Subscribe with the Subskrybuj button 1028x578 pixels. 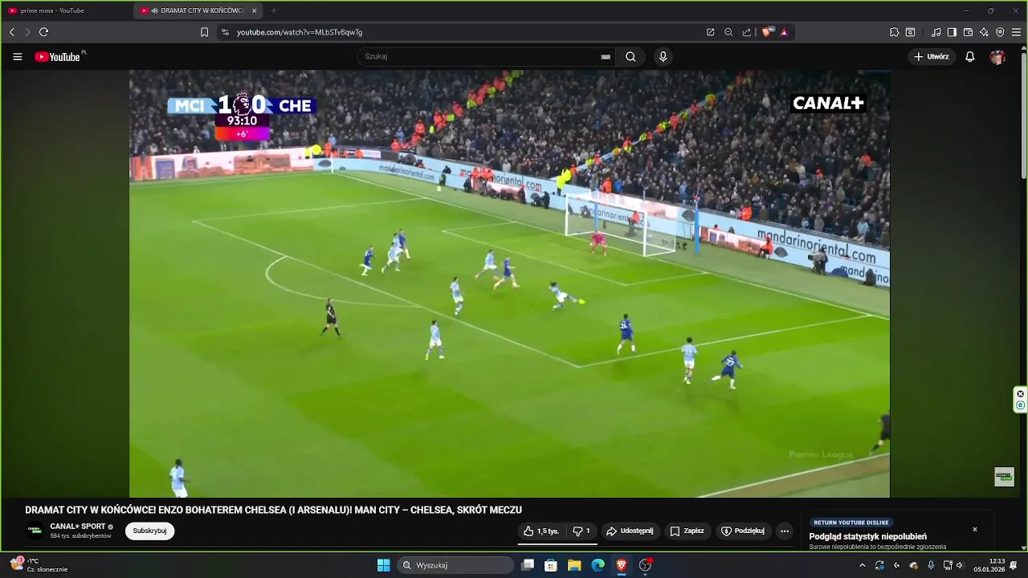pyautogui.click(x=149, y=531)
